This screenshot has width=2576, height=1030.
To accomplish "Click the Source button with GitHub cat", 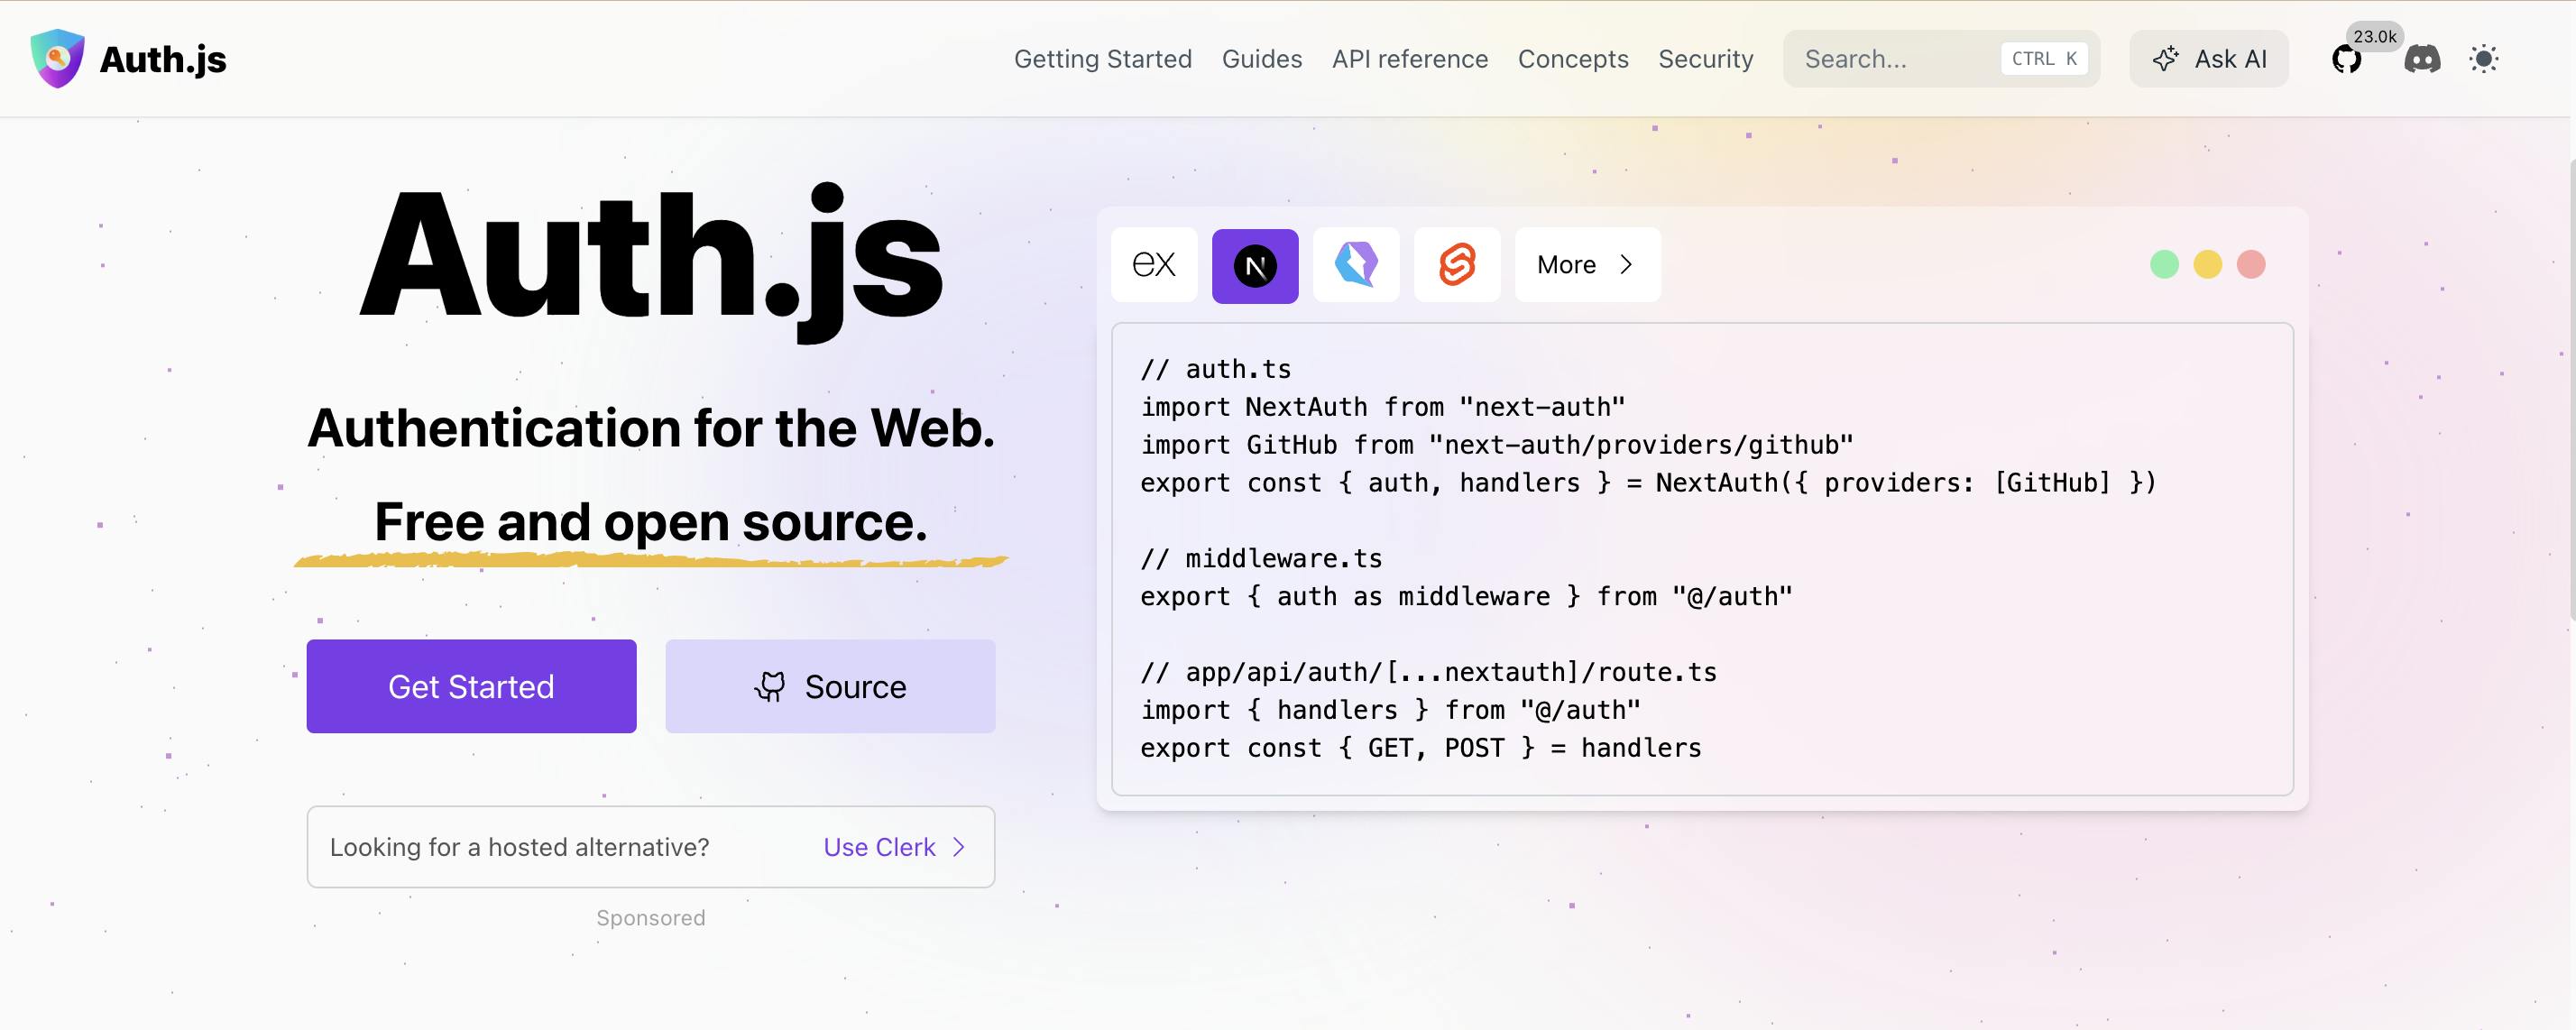I will click(830, 687).
